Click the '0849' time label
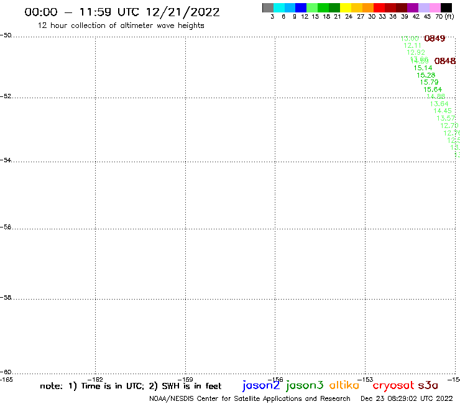460x404 pixels. pos(435,39)
